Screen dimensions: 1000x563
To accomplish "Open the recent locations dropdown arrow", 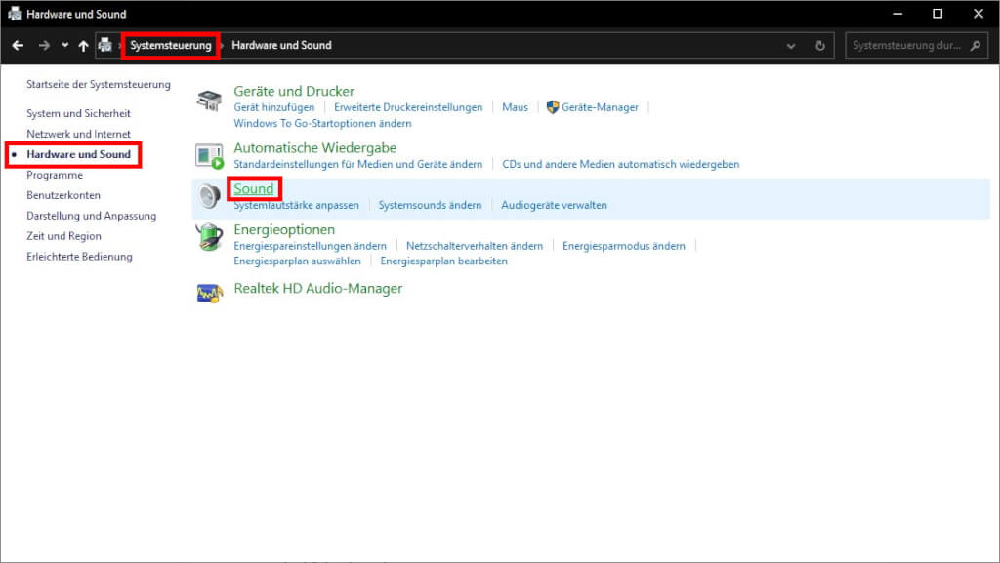I will pyautogui.click(x=65, y=45).
